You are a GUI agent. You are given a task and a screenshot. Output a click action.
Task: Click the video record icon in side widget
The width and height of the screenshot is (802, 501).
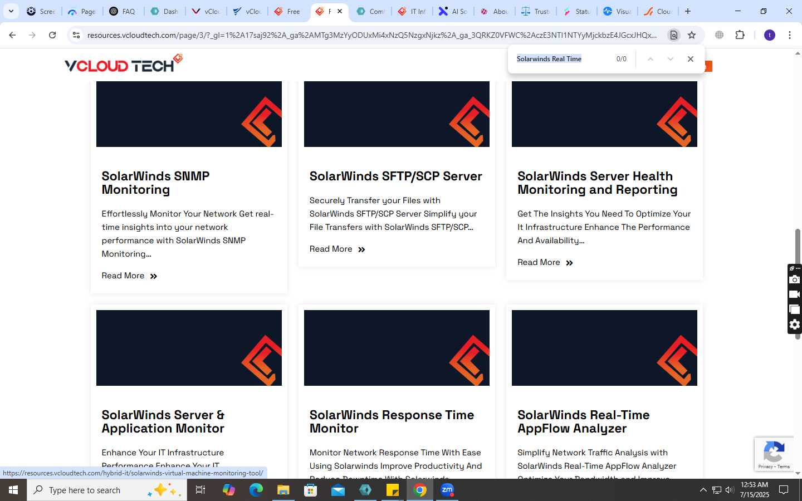[x=795, y=294]
